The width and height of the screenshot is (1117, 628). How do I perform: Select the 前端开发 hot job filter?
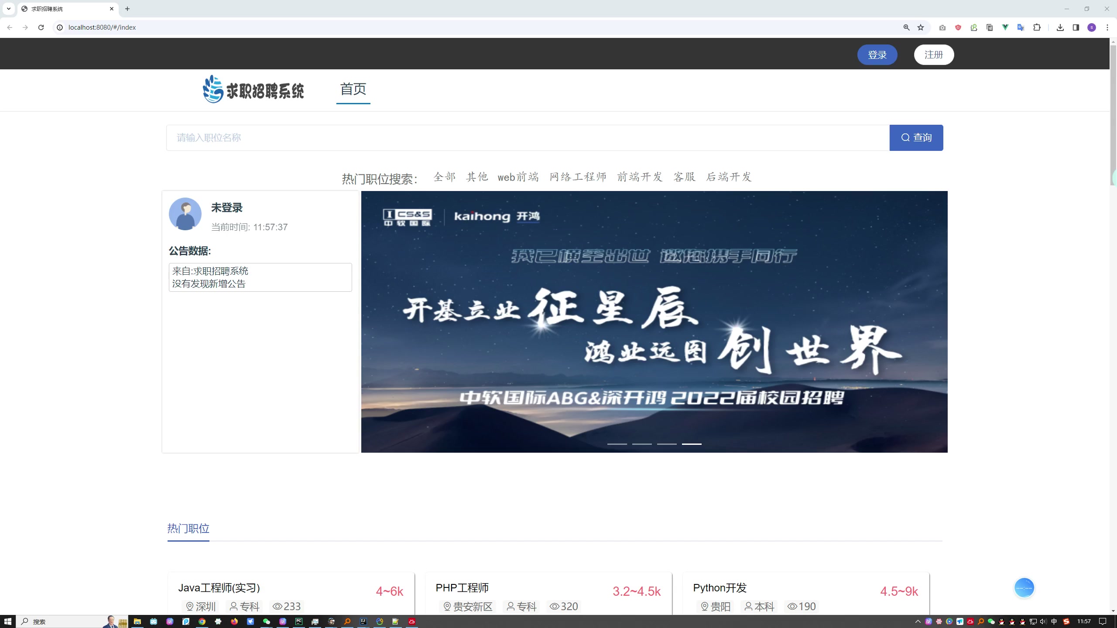[640, 177]
